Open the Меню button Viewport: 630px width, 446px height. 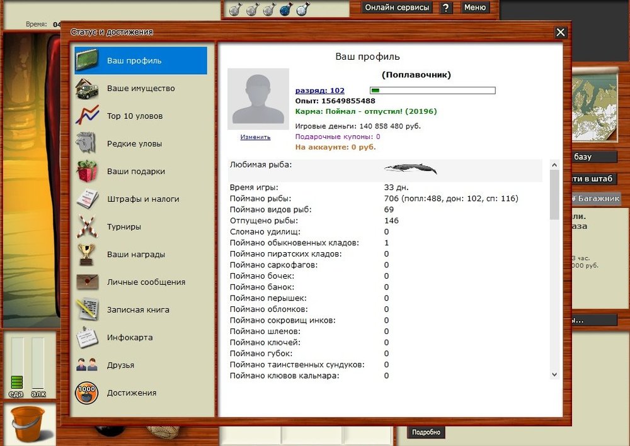[x=474, y=8]
